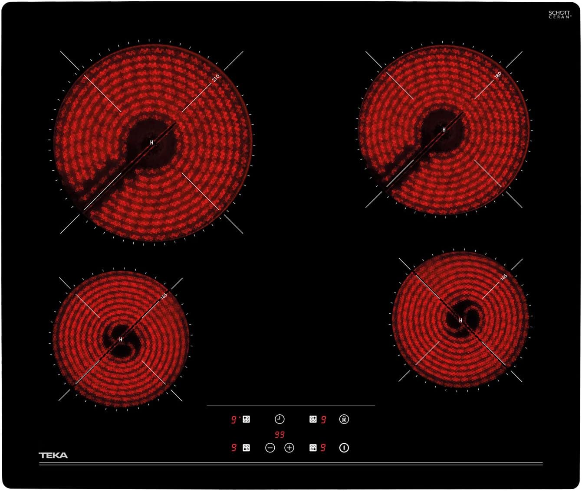The height and width of the screenshot is (491, 582).
Task: Tap the child lock padlock icon
Action: coord(344,419)
